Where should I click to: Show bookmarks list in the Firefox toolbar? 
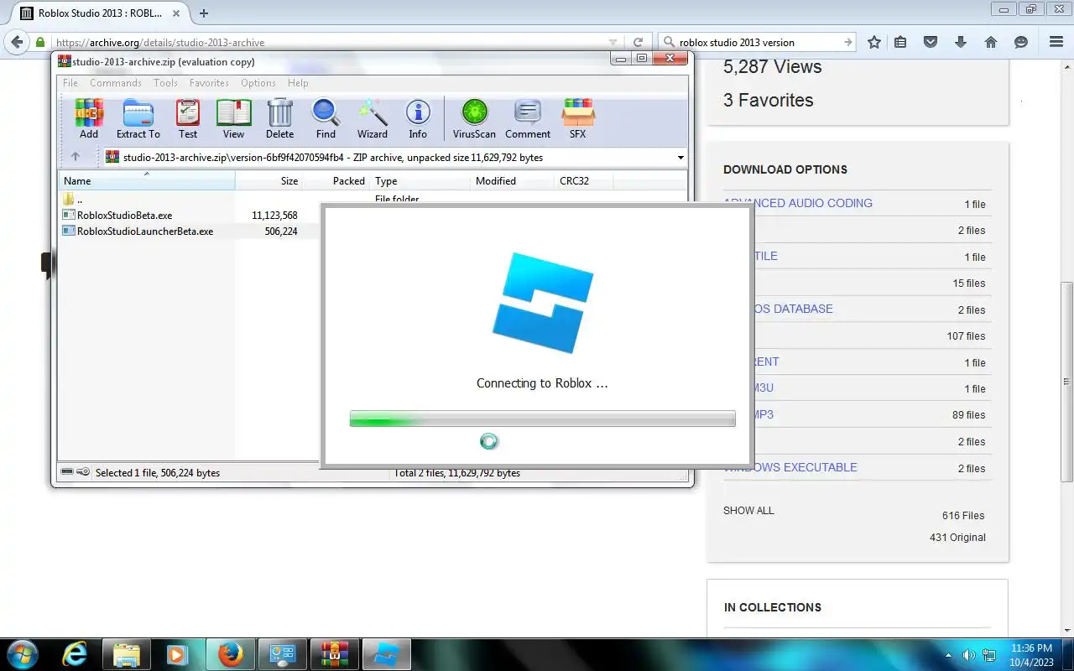click(900, 42)
